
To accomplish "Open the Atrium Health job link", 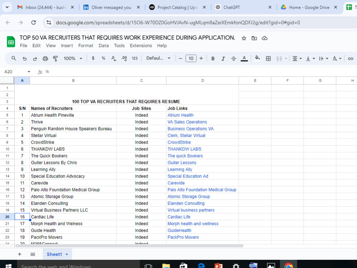I will pyautogui.click(x=181, y=115).
